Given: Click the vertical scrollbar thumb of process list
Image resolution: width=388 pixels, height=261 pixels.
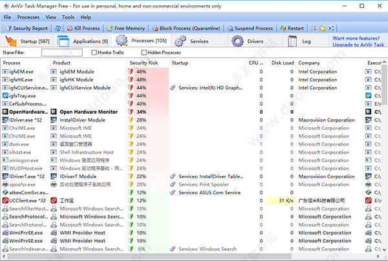Looking at the screenshot, I should (384, 84).
